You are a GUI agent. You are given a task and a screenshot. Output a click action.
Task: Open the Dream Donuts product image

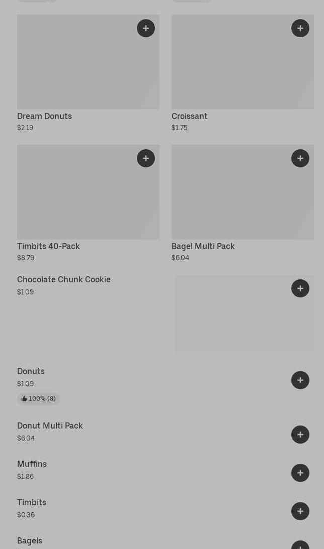[80, 66]
